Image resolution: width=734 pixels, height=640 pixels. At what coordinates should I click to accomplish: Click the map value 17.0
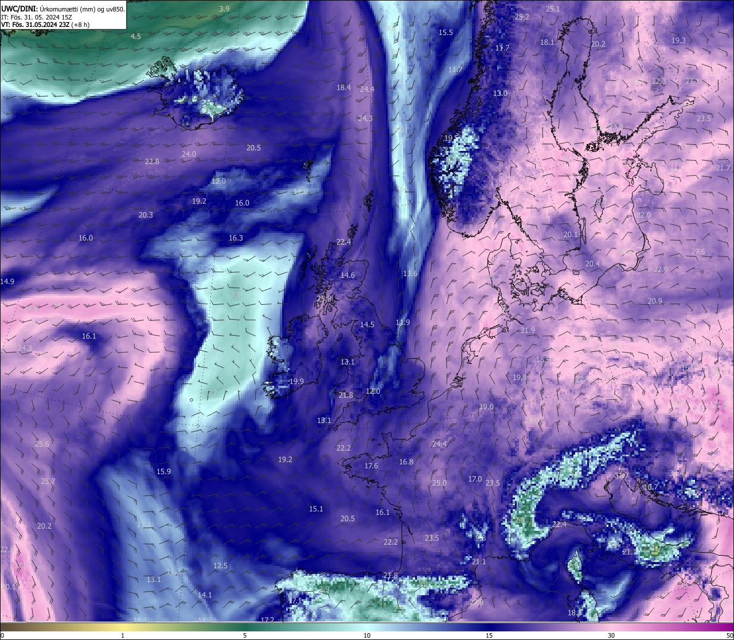(475, 479)
